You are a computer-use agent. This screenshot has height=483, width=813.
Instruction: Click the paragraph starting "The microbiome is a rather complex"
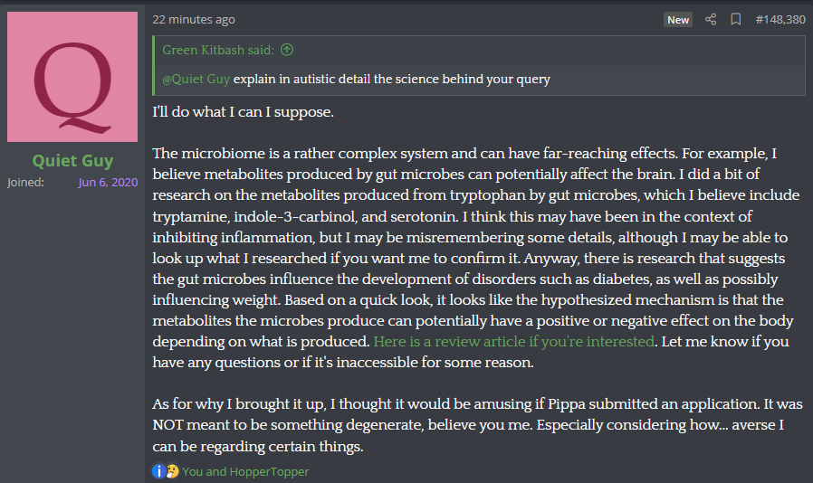coord(476,258)
